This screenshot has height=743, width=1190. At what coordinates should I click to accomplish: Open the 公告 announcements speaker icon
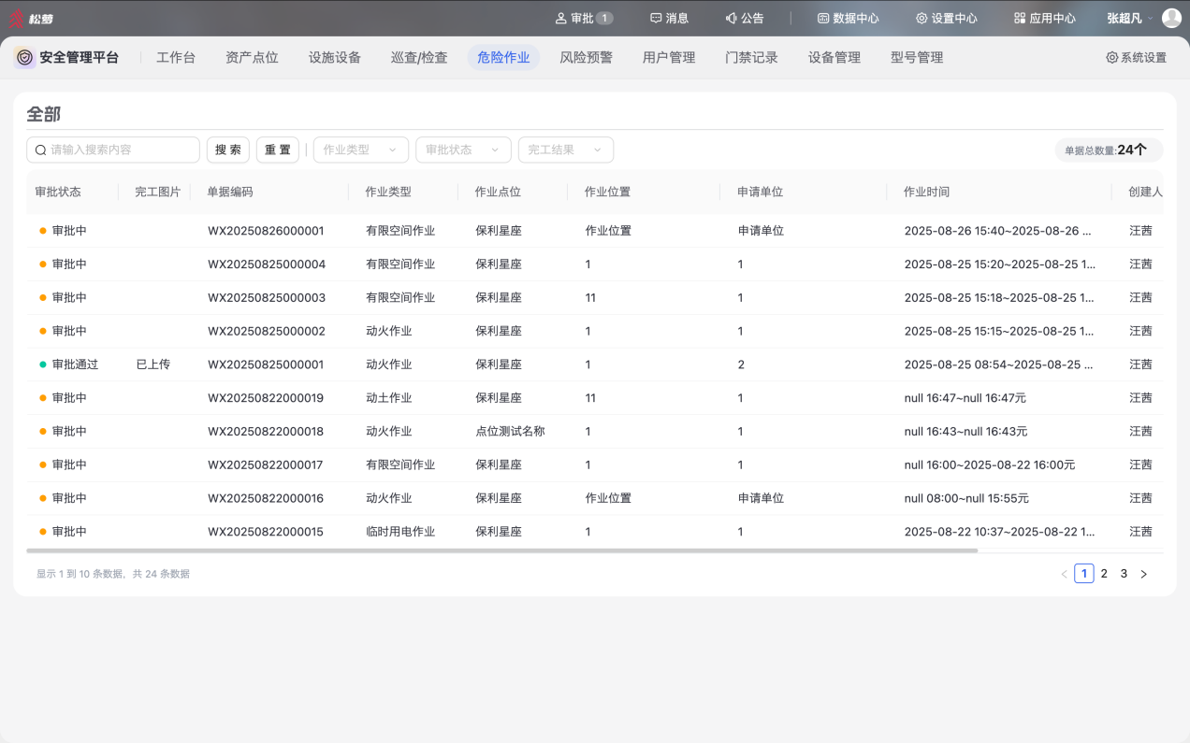(731, 18)
